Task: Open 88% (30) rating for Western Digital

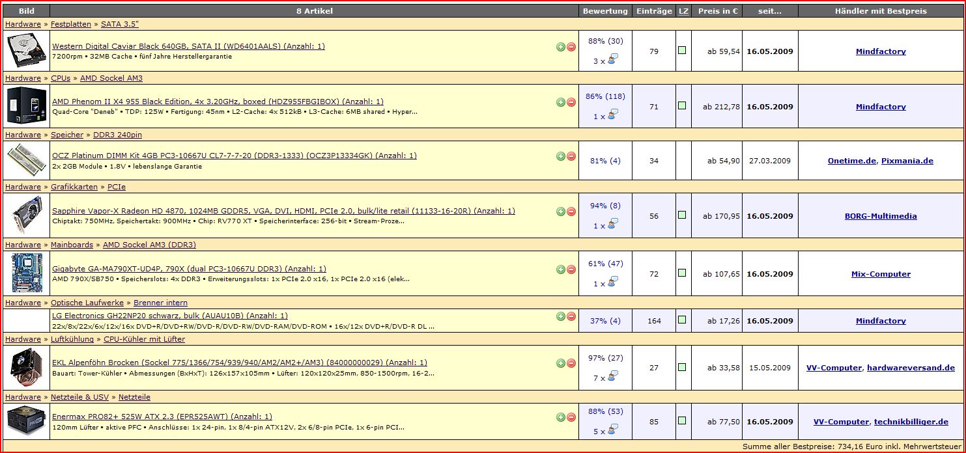Action: [605, 41]
